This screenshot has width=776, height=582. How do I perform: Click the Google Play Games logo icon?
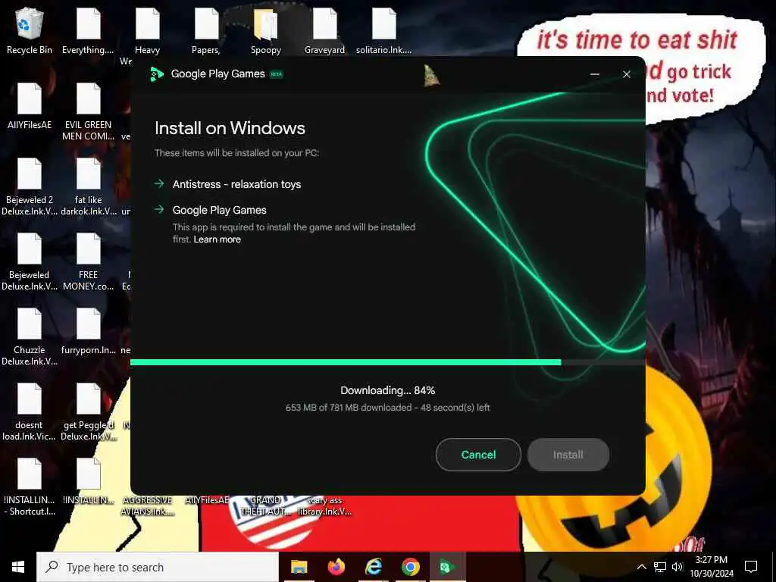click(156, 74)
